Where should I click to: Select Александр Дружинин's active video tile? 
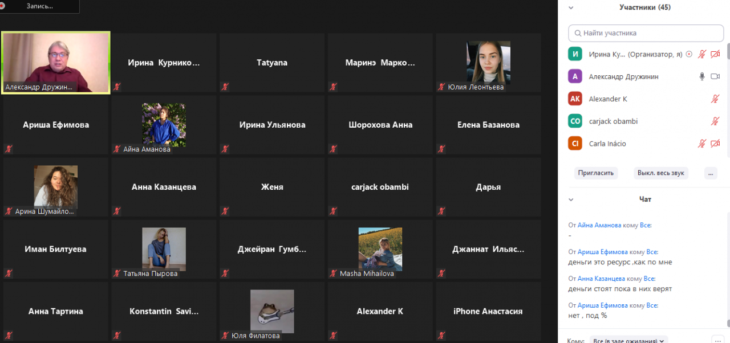[56, 62]
